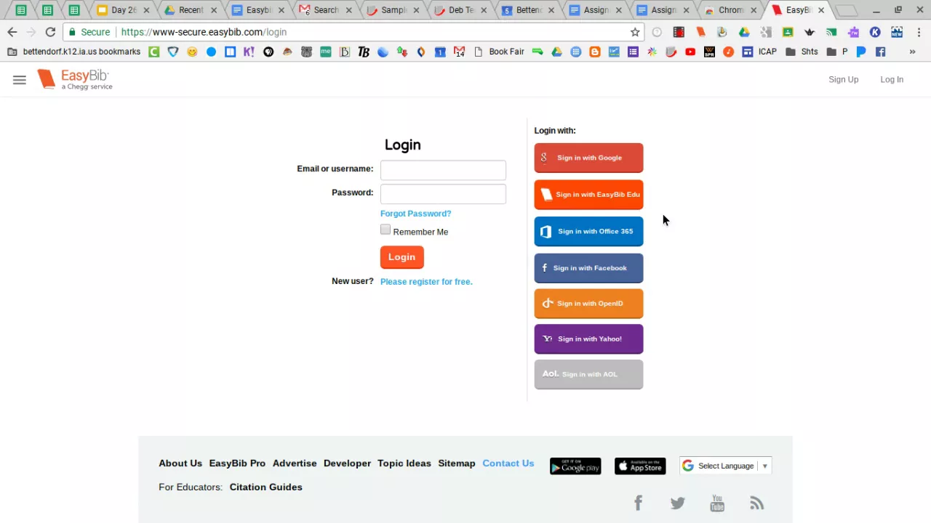Click the Google Classroom extension icon
931x523 pixels.
point(788,32)
